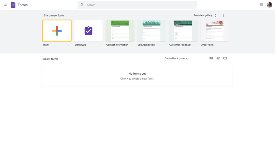Click the Blank Quiz label text

80,45
